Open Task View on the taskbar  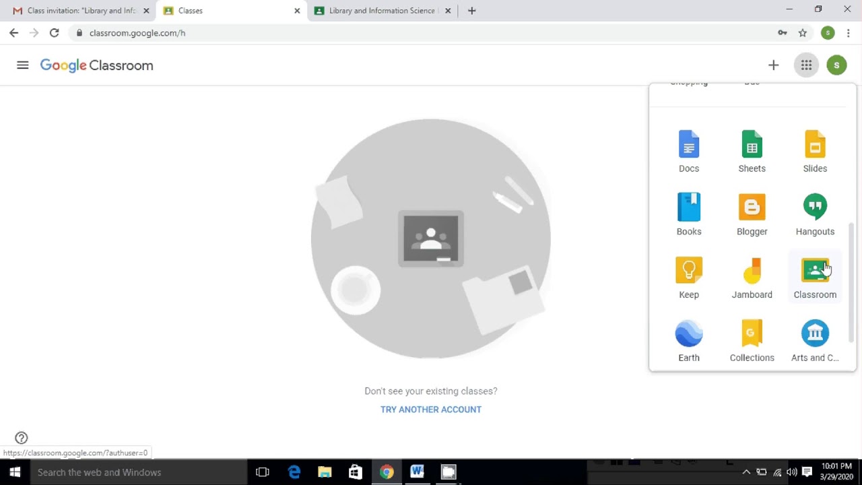point(263,472)
